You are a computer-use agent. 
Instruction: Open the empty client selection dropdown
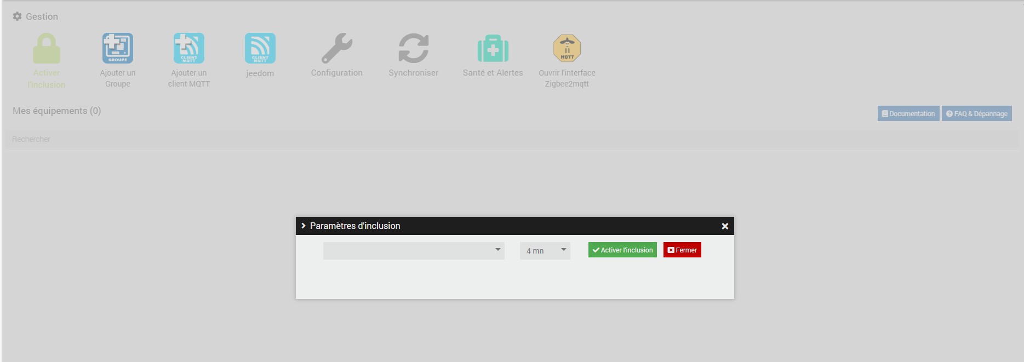414,251
